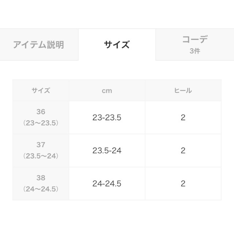The width and height of the screenshot is (234, 234).
Task: Open the コーデ 3件 tab
Action: click(x=195, y=45)
